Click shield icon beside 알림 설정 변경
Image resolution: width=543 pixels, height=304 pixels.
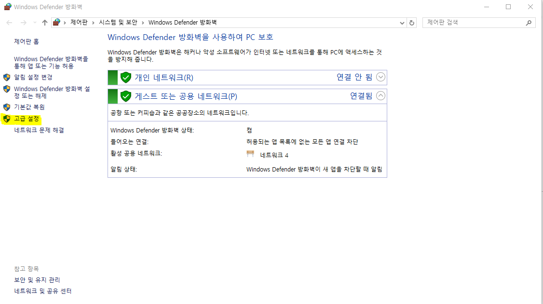(x=7, y=77)
